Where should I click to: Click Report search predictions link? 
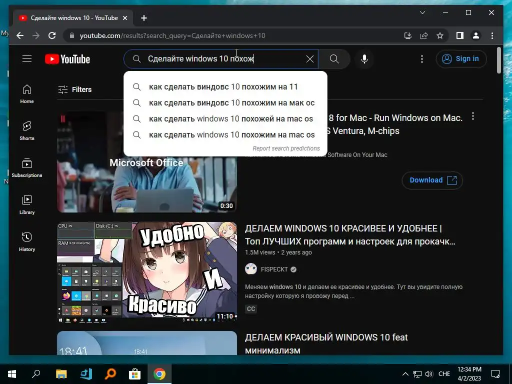click(286, 148)
